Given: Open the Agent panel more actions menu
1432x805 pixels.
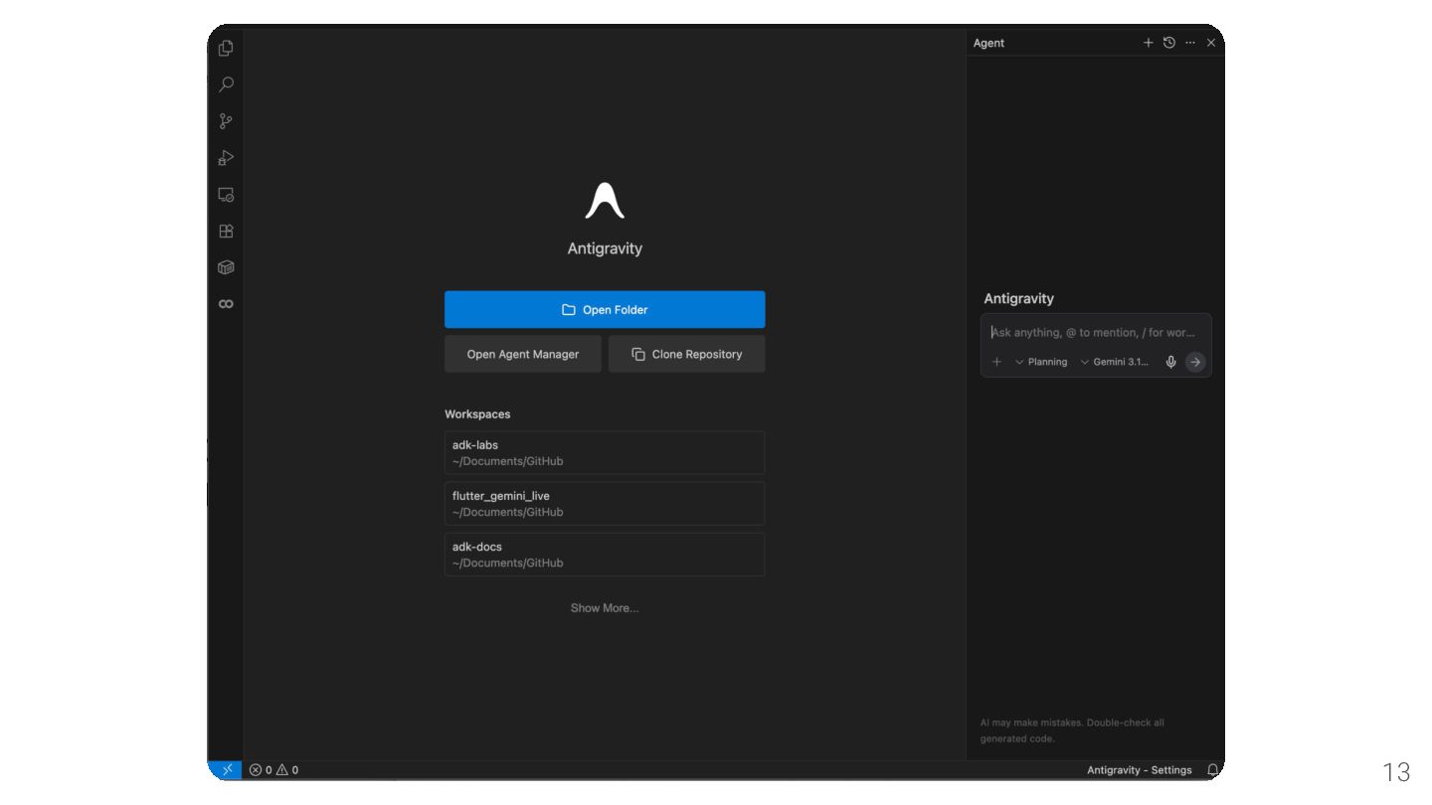Looking at the screenshot, I should point(1189,43).
